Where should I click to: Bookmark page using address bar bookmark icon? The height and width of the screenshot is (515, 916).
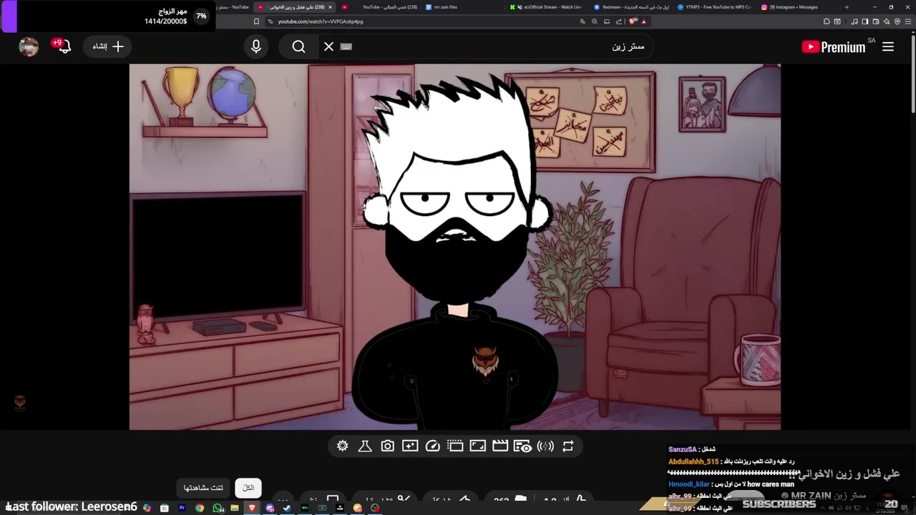256,21
